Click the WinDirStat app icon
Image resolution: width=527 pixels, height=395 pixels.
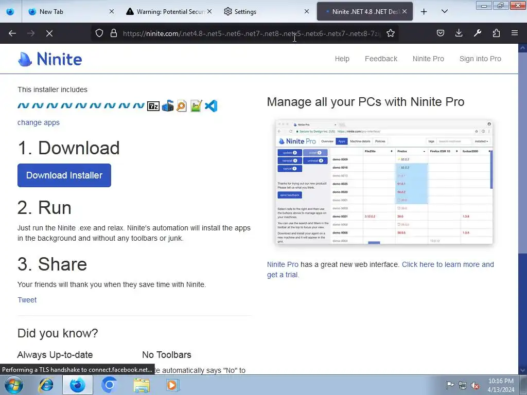168,106
